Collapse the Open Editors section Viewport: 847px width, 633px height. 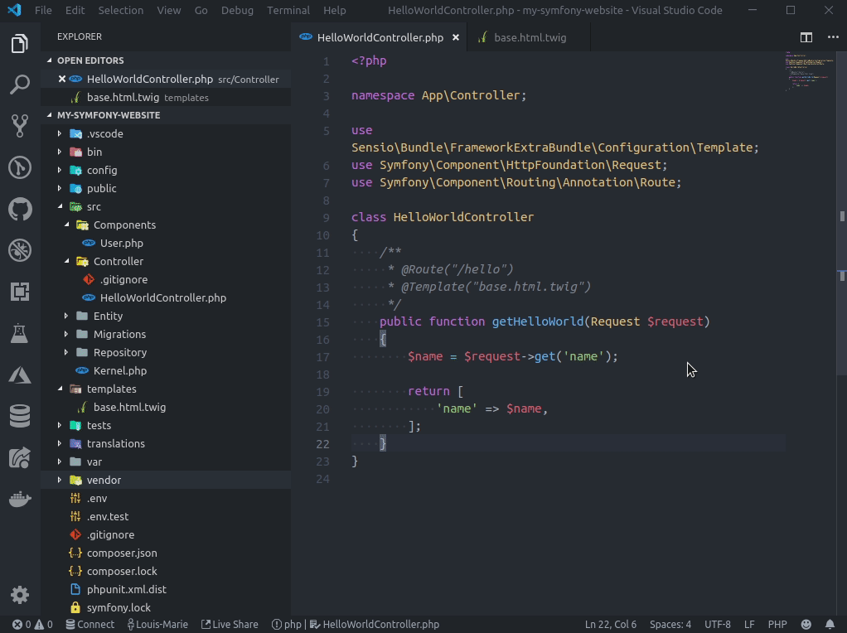(x=50, y=60)
